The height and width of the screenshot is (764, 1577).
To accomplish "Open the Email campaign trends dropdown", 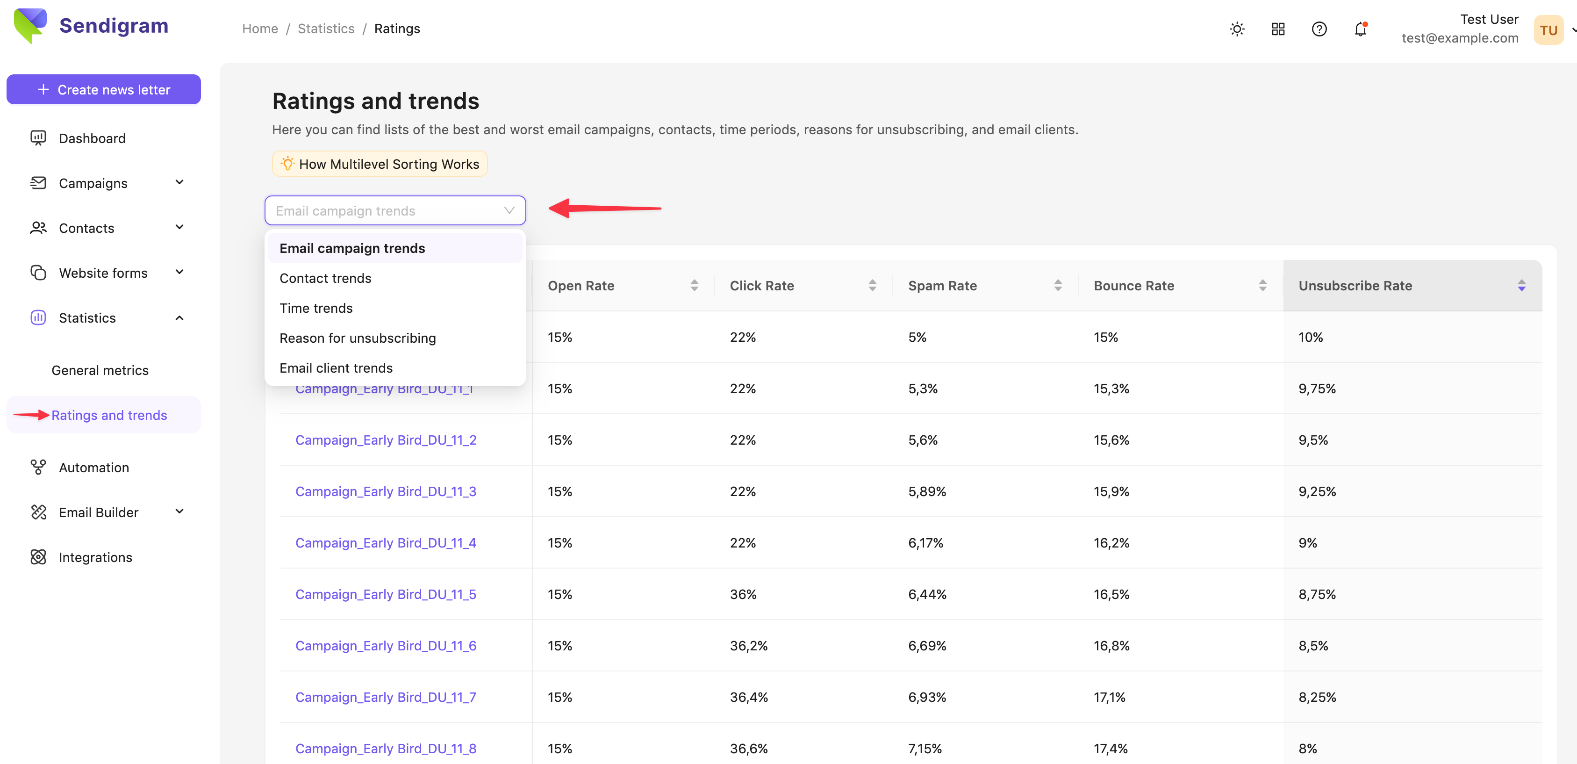I will tap(395, 210).
